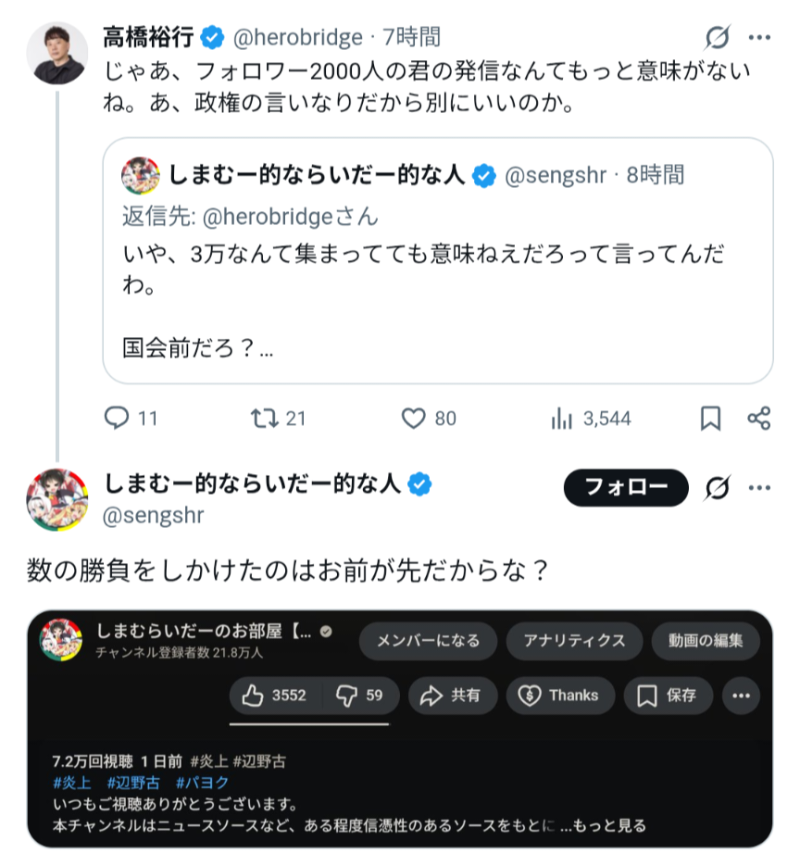Open @herobridge profile handle link

click(296, 37)
